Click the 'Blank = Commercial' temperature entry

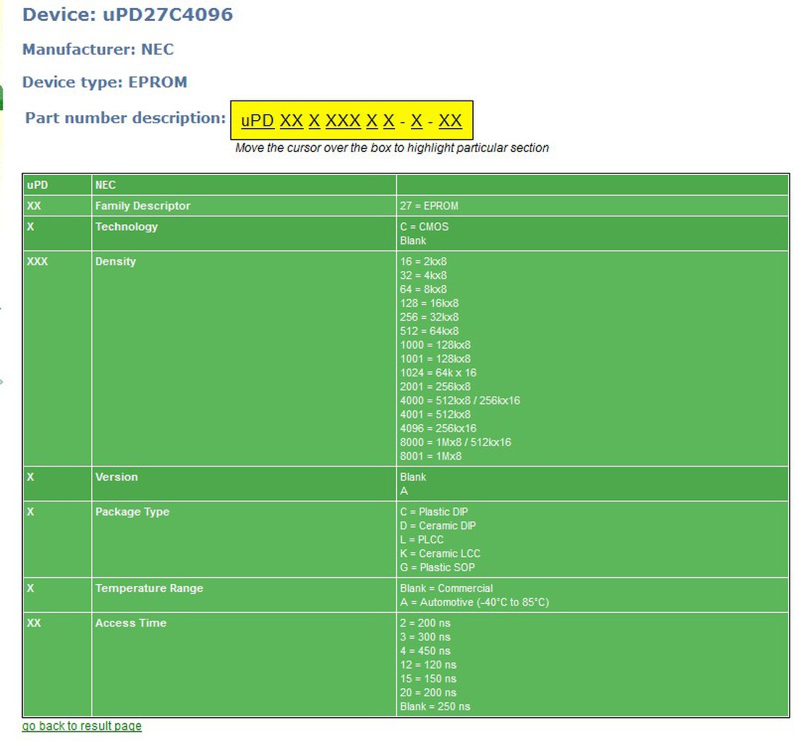coord(446,588)
